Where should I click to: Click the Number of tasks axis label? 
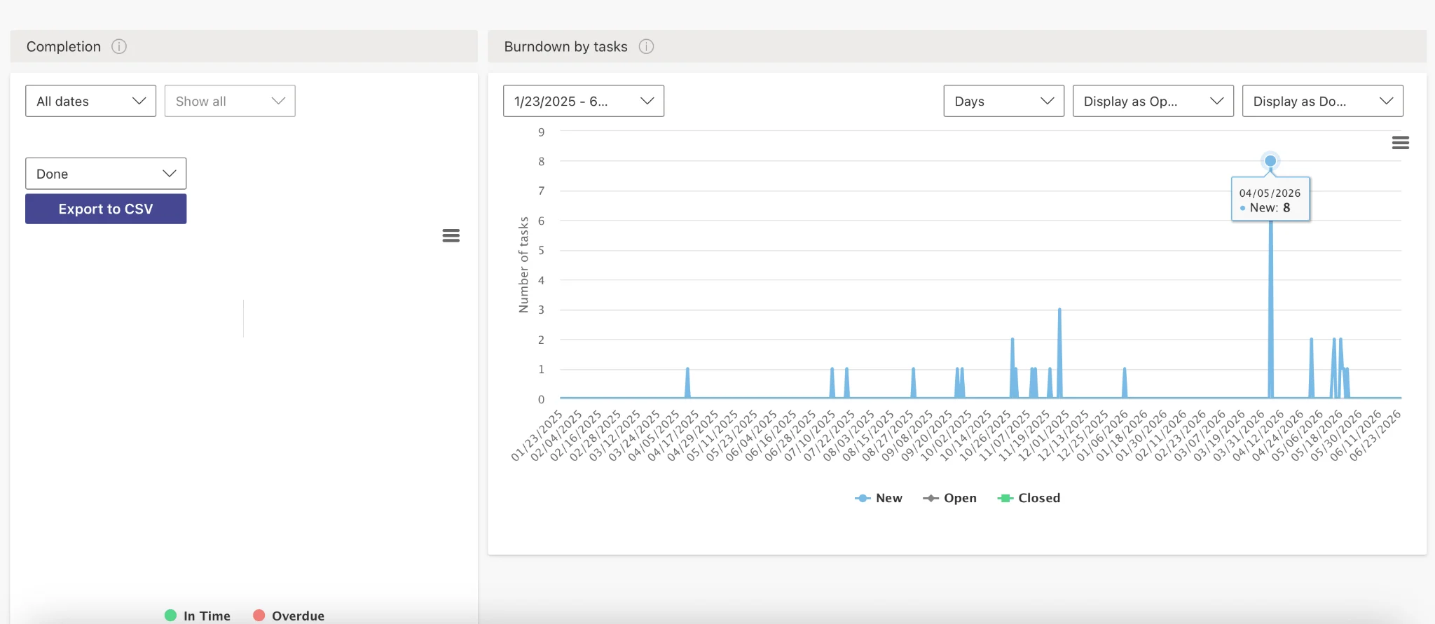pos(523,265)
